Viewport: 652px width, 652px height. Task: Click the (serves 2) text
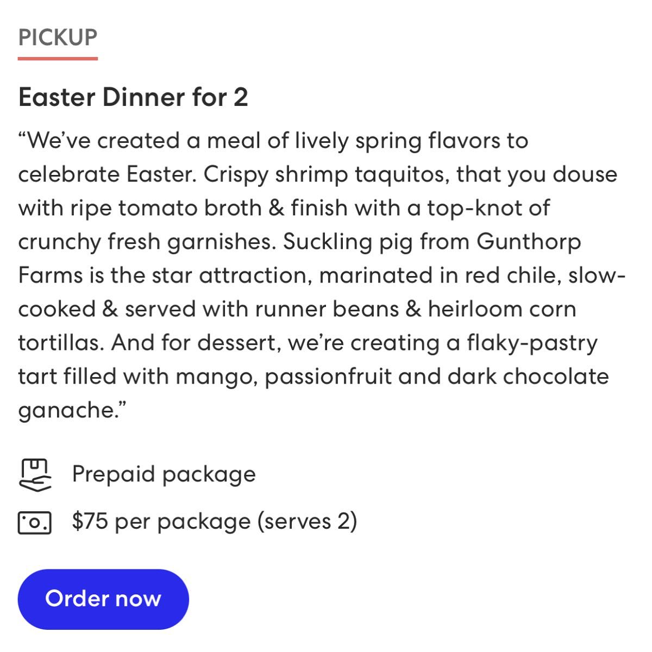(307, 522)
